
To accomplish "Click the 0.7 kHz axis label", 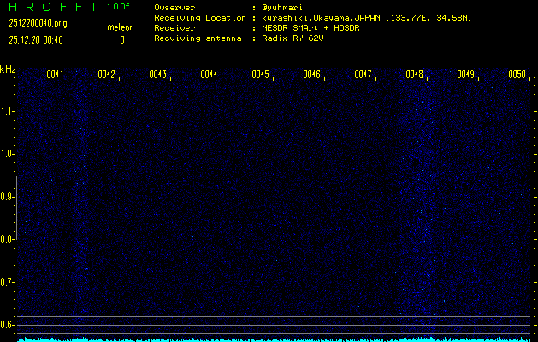I will pyautogui.click(x=7, y=282).
